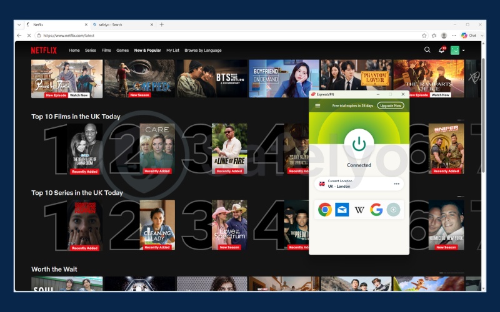
Task: Open the Care film poster
Action: 157,149
